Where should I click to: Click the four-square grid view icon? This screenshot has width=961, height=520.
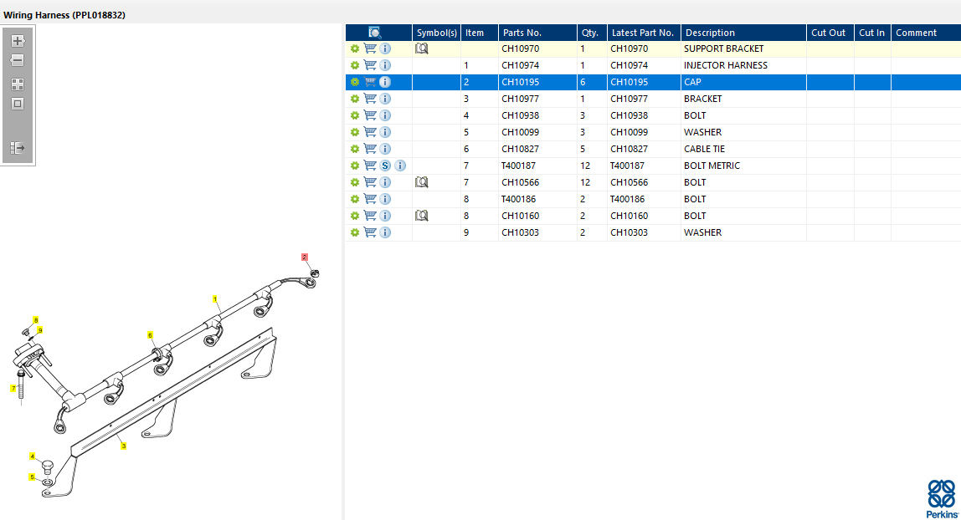coord(18,84)
